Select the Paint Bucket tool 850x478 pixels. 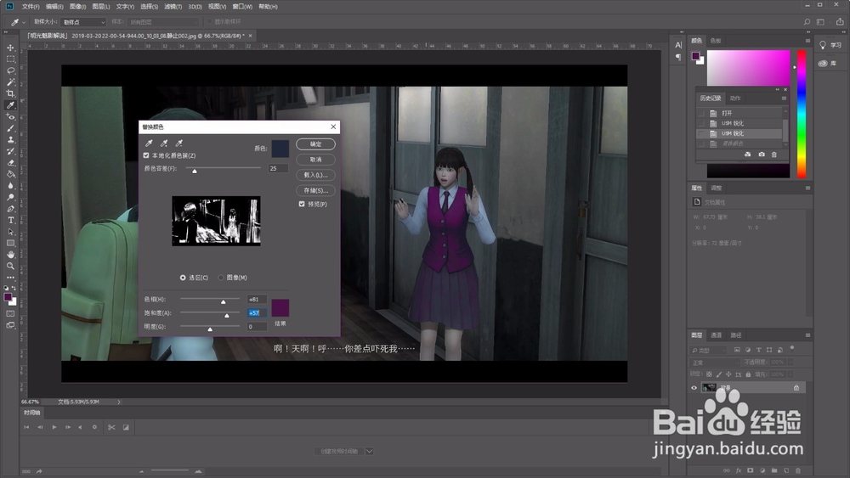point(10,174)
